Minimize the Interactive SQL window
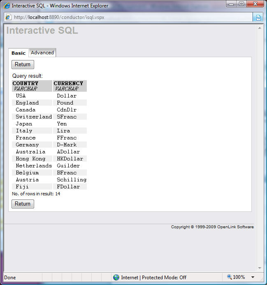Viewport: 267px width, 285px height. click(x=231, y=4)
